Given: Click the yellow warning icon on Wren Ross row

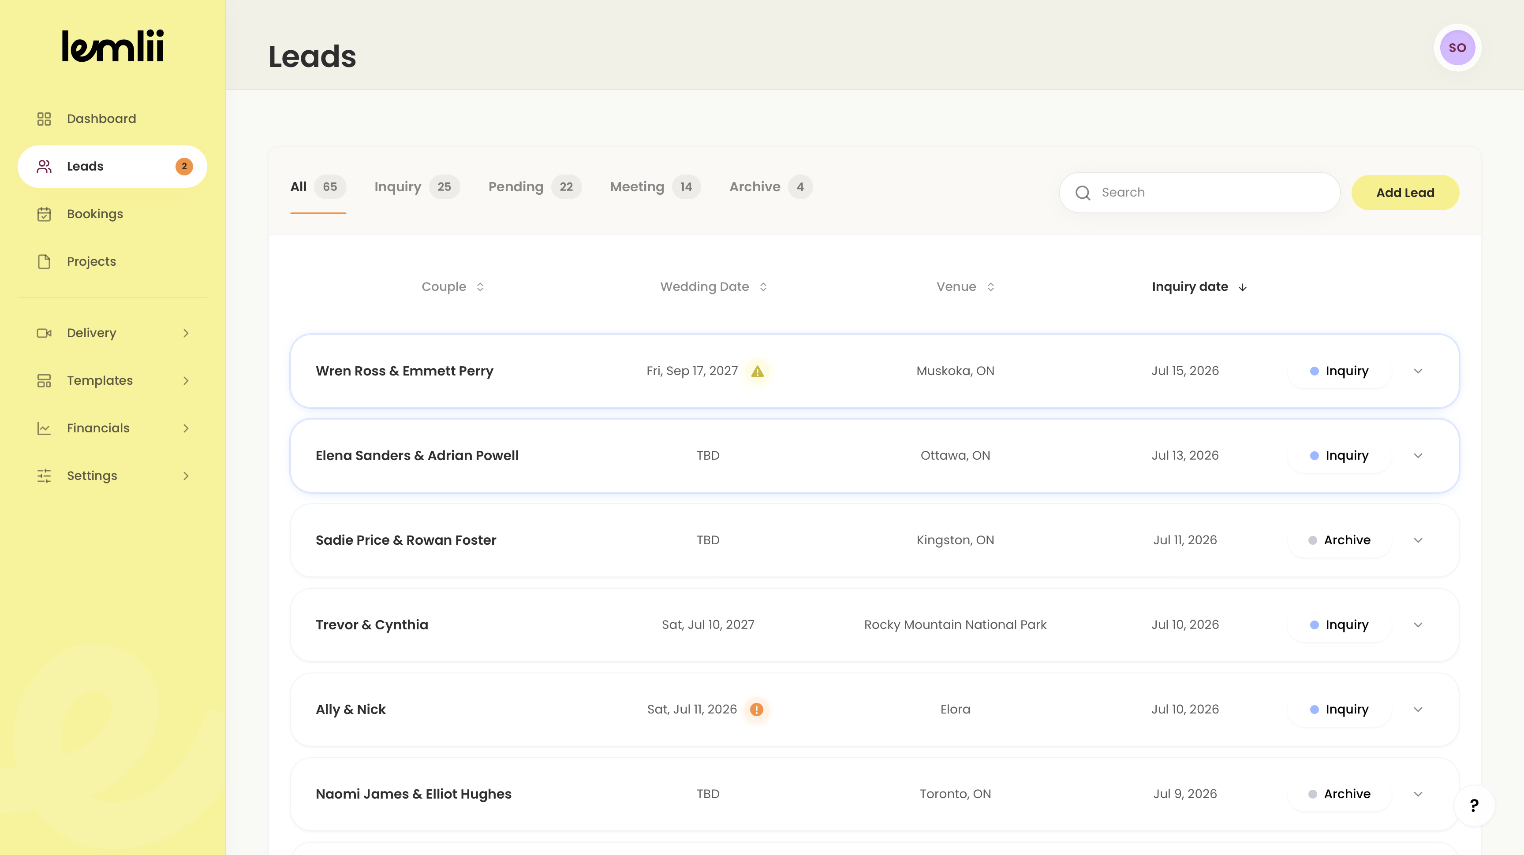Looking at the screenshot, I should coord(757,372).
